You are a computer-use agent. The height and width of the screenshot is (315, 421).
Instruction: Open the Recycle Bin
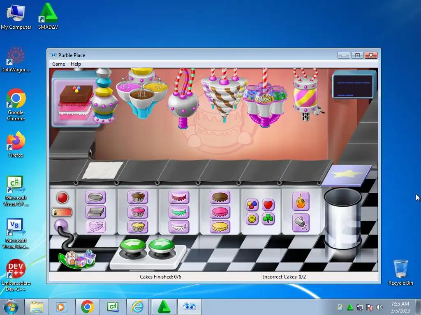(400, 272)
